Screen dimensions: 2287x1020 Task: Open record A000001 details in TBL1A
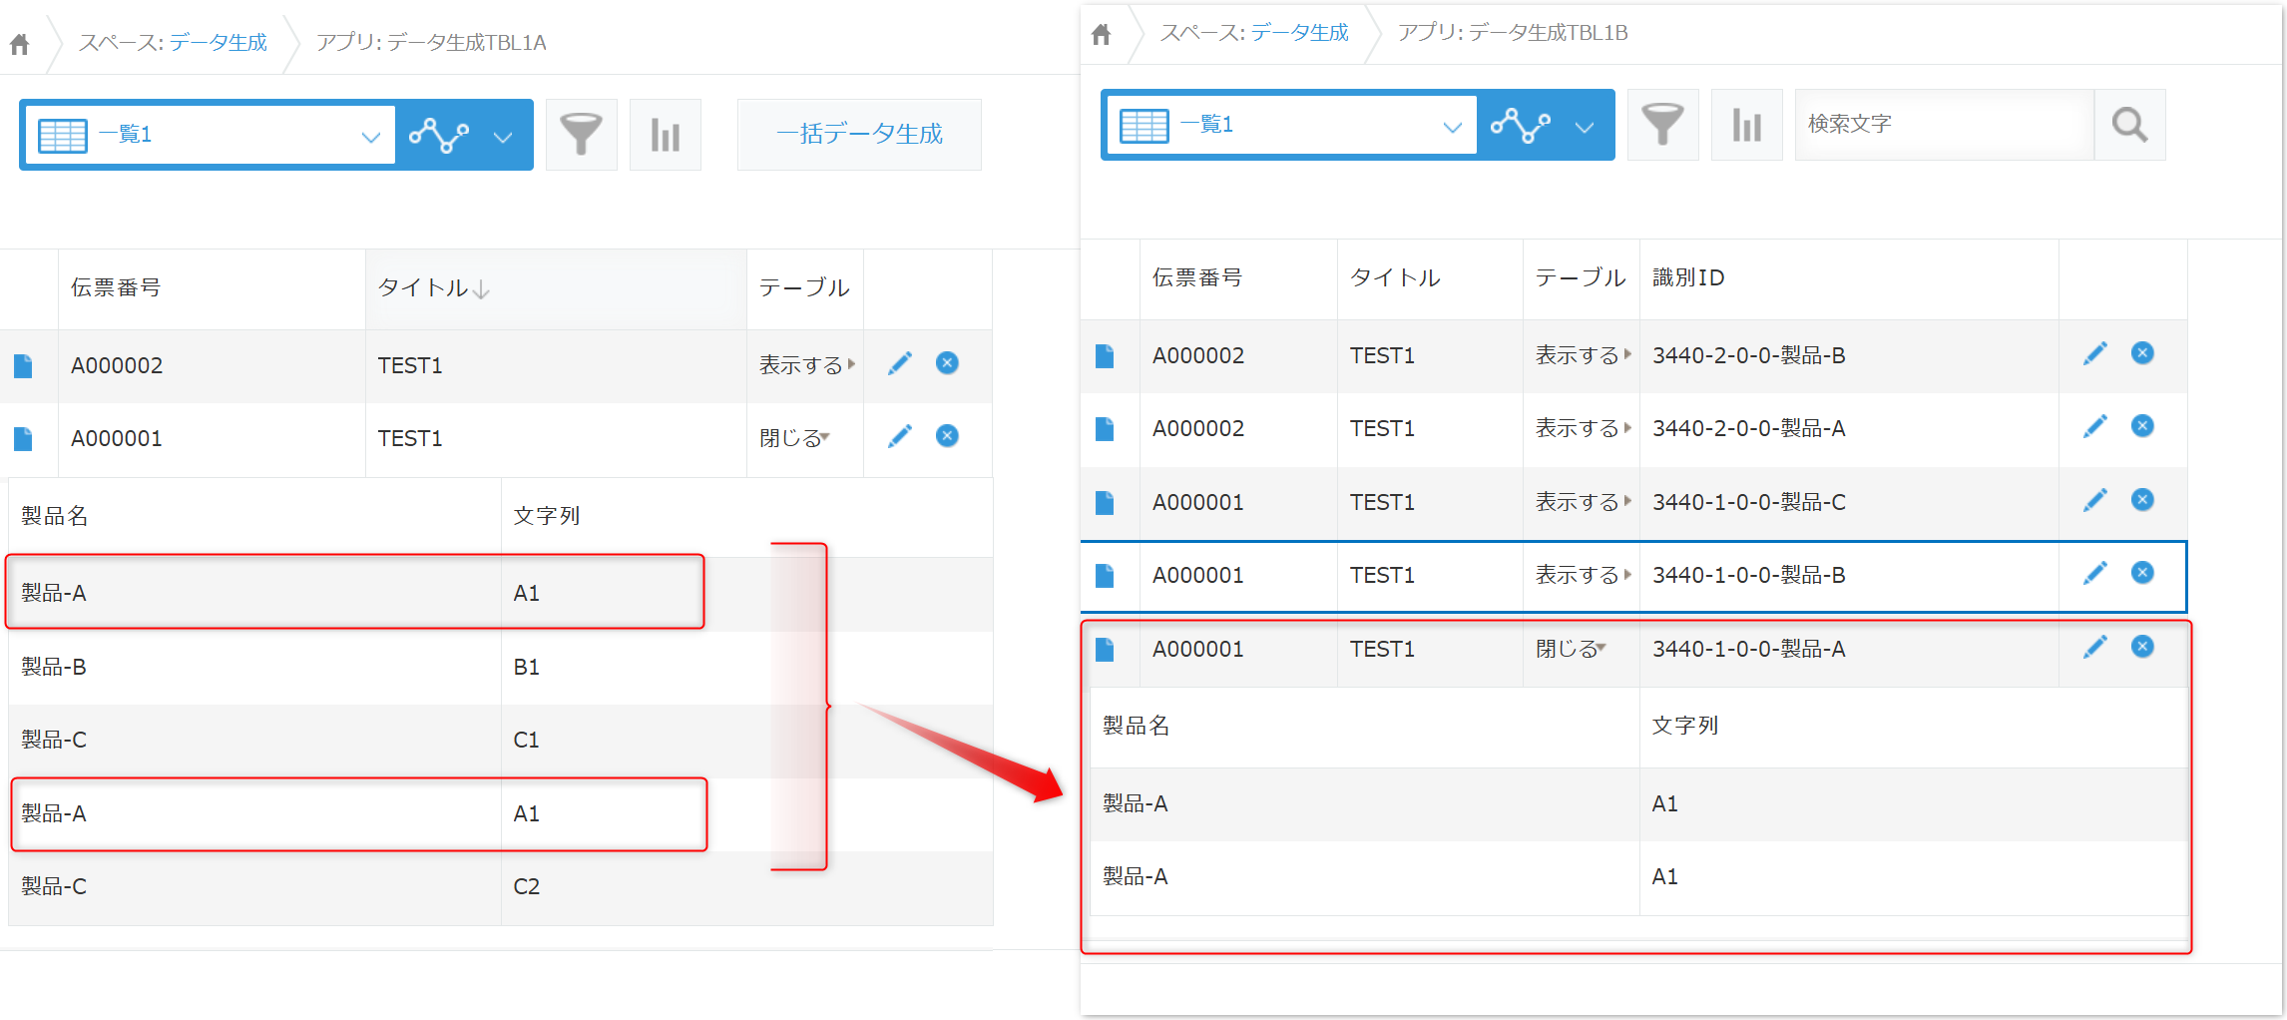coord(23,439)
